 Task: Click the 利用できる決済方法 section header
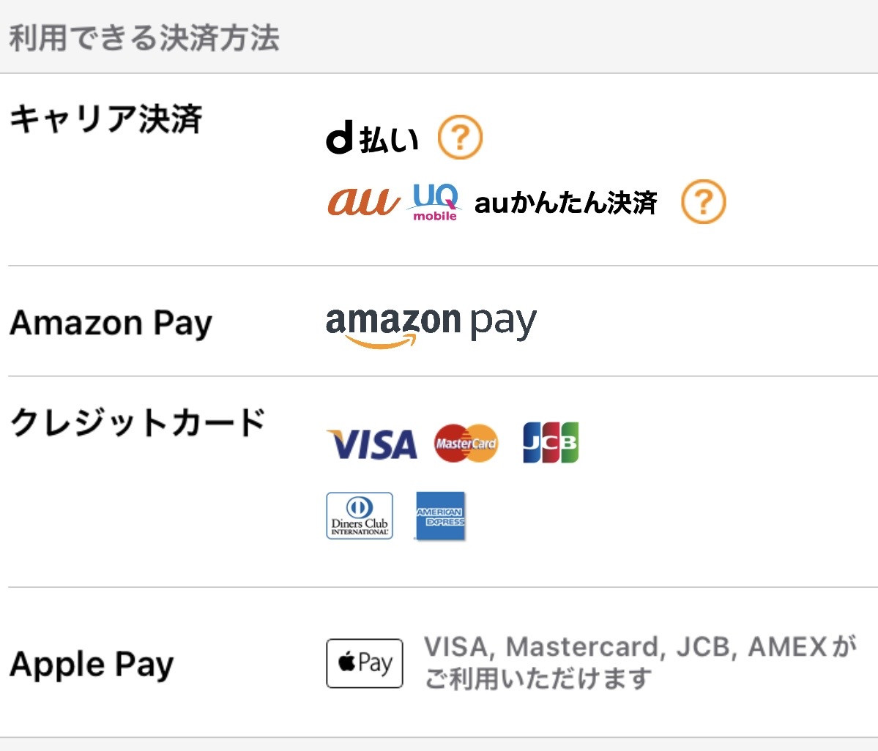[x=144, y=38]
